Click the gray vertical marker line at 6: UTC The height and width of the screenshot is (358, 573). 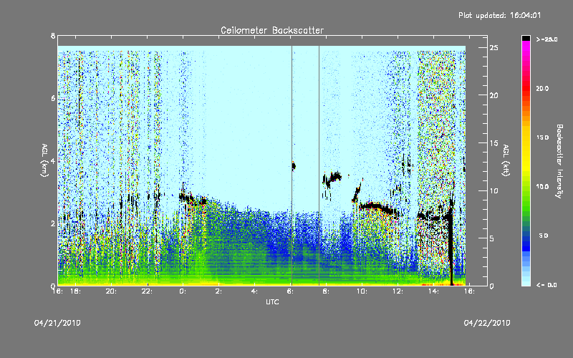point(292,165)
